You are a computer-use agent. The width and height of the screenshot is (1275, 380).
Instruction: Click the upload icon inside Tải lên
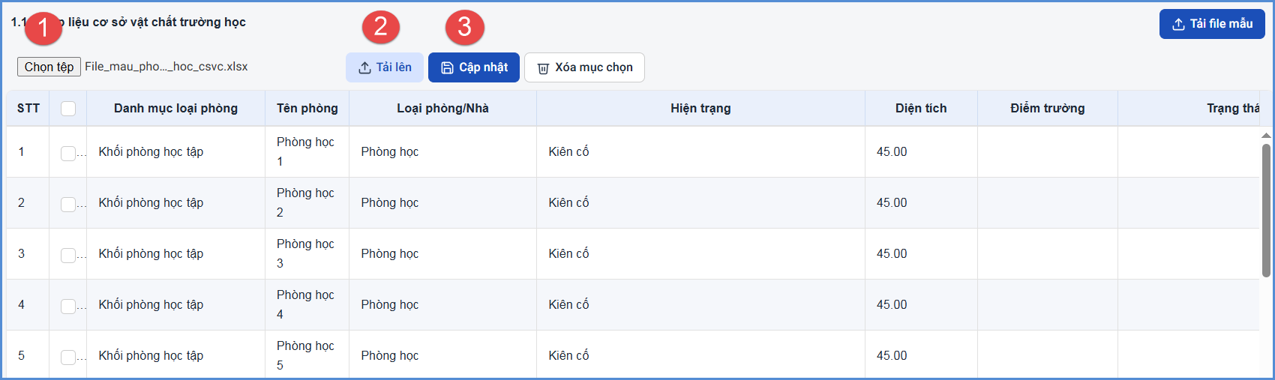coord(364,67)
